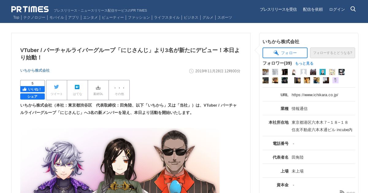Click the URL https://www.ichikara.co.jp/
This screenshot has width=368, height=193.
coord(315,95)
